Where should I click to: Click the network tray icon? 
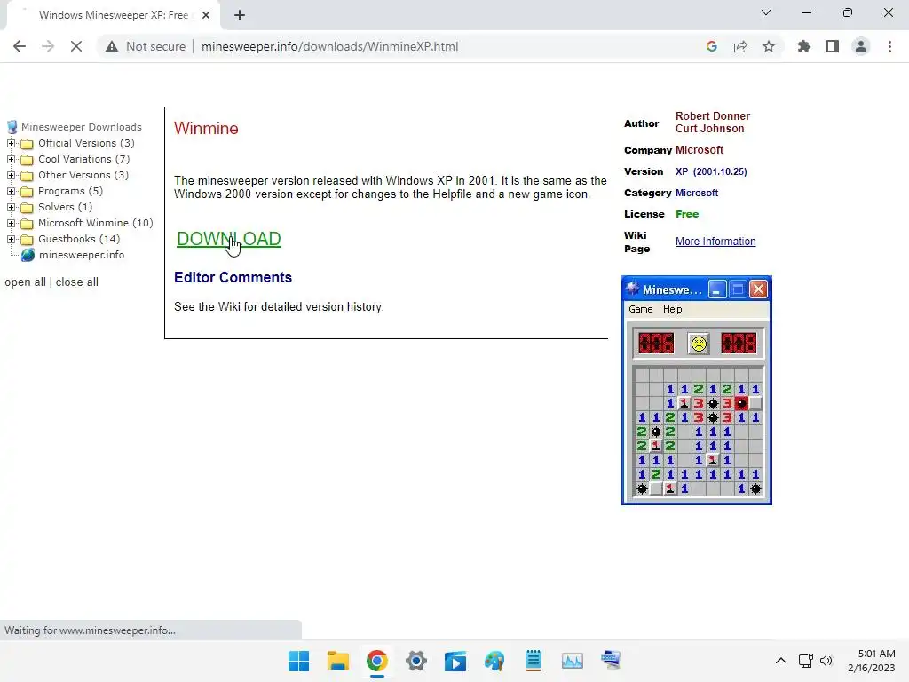[x=806, y=661]
